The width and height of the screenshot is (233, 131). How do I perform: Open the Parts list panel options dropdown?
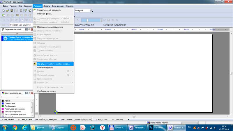point(27,29)
